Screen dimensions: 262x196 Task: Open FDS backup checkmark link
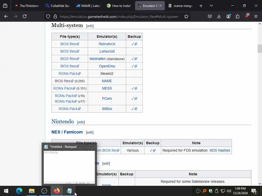coord(152,150)
